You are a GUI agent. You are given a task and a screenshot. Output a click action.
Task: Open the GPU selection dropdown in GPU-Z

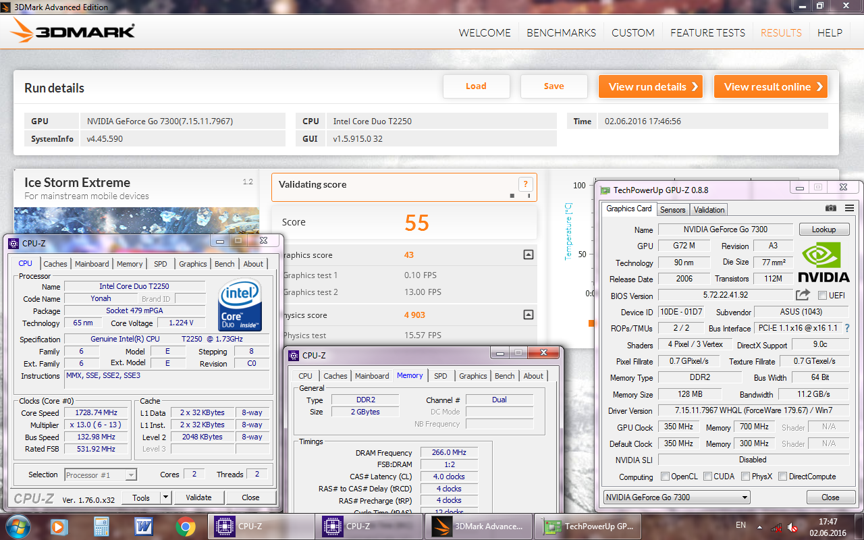click(676, 497)
